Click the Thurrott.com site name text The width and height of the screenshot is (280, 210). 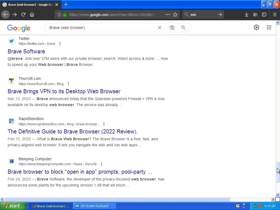click(x=30, y=78)
